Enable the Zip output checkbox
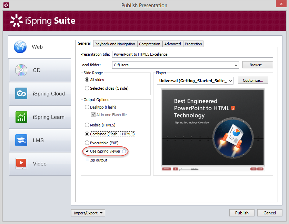This screenshot has height=224, width=289. (87, 160)
